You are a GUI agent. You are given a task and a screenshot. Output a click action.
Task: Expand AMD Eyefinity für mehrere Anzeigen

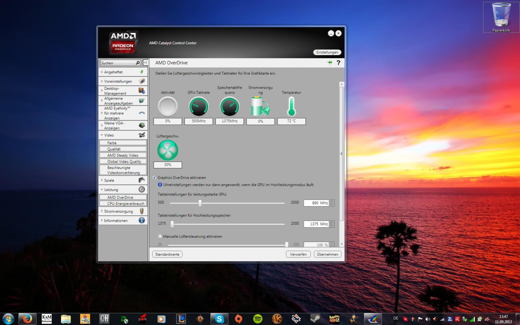(x=123, y=113)
